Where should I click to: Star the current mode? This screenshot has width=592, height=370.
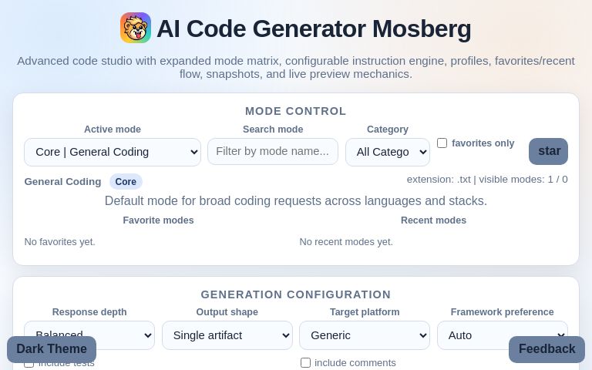pos(548,151)
